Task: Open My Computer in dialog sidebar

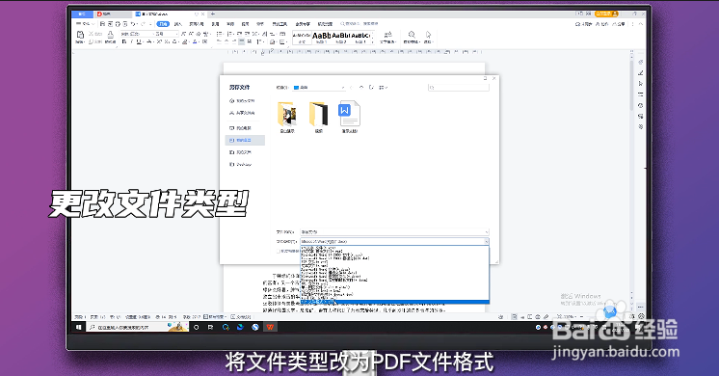Action: [x=240, y=128]
